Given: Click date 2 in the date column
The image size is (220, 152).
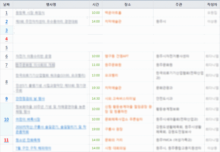Looking at the screenshot, I should click(6, 22).
